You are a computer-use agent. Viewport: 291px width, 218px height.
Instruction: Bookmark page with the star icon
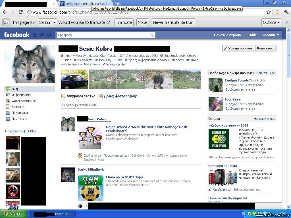269,12
